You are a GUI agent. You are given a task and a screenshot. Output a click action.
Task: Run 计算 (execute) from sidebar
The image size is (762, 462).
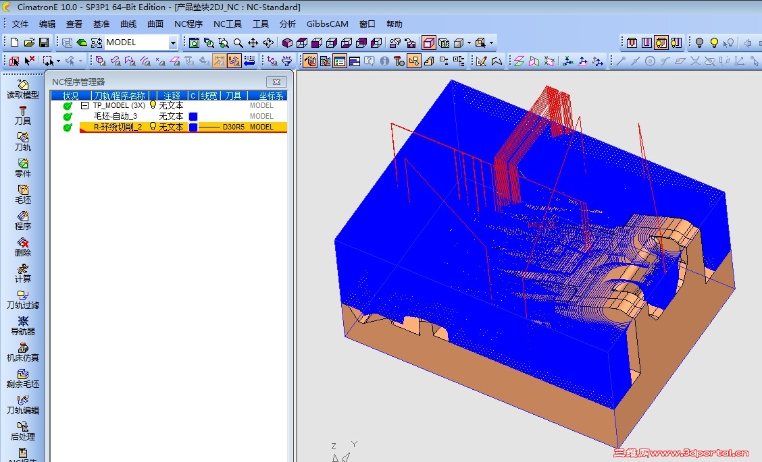pos(23,272)
